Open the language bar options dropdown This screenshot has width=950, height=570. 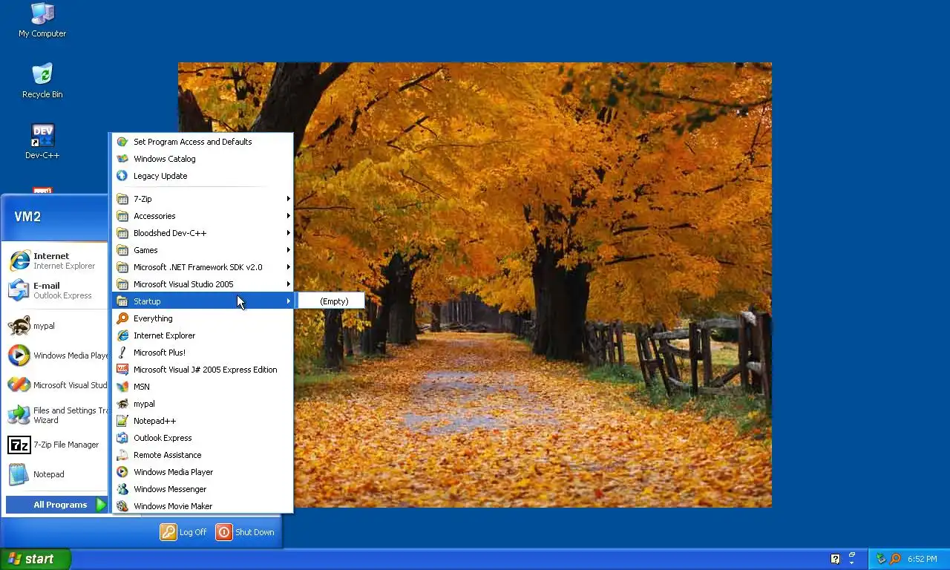point(852,562)
